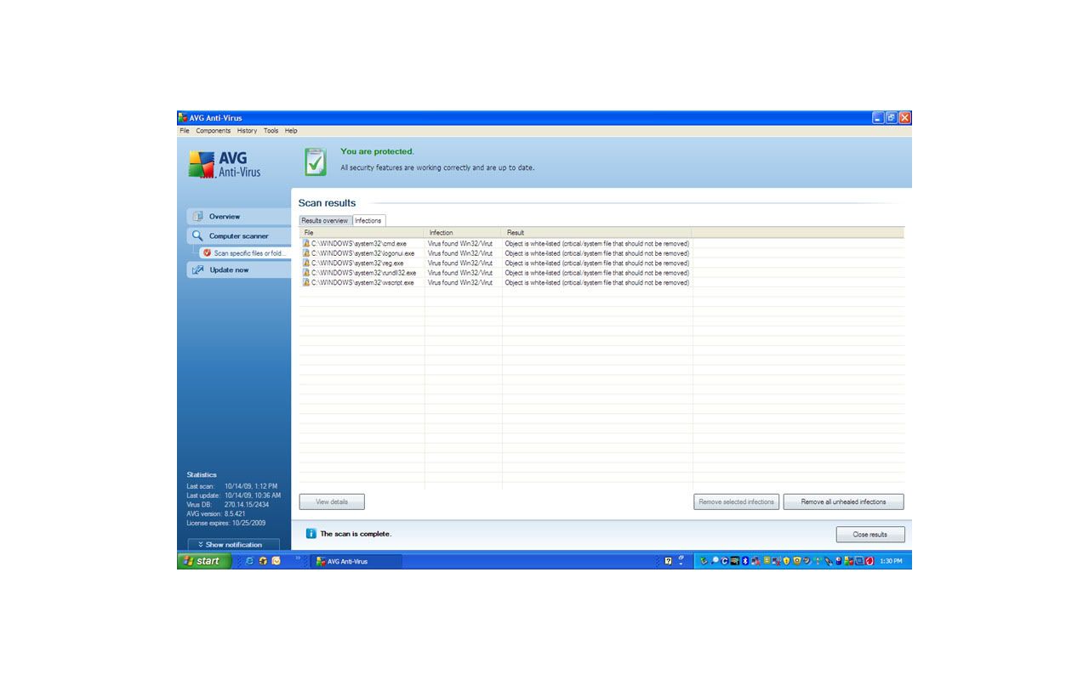Go to the Overview section
The image size is (1089, 680).
238,217
